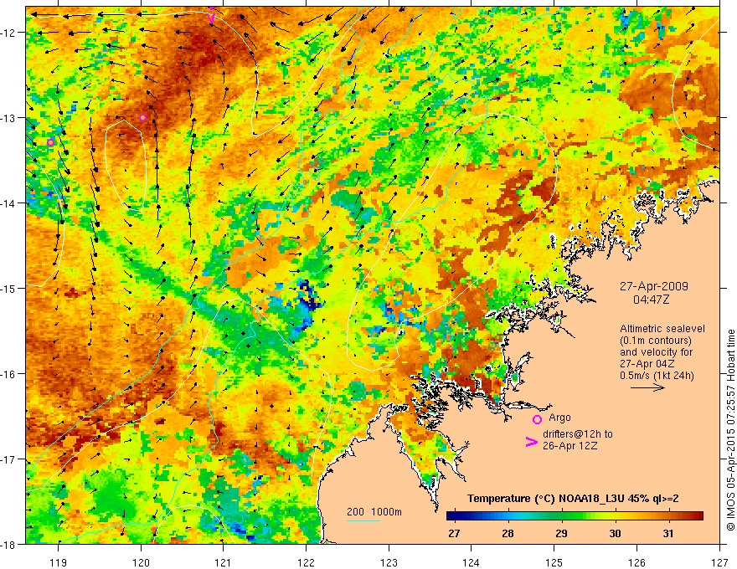
Task: Click the 'Argo' legend label
Action: coord(559,418)
